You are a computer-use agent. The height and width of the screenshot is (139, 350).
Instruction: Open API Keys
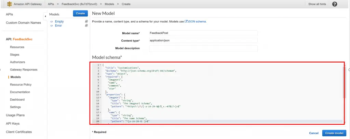[x=13, y=123]
